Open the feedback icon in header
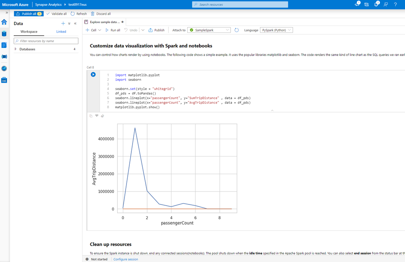This screenshot has height=262, width=405. [x=386, y=4]
